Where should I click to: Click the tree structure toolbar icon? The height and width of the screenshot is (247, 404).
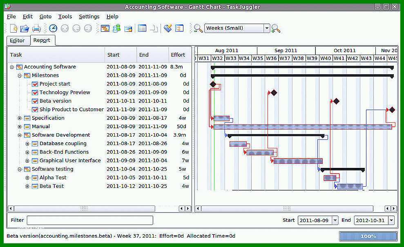pyautogui.click(x=179, y=28)
